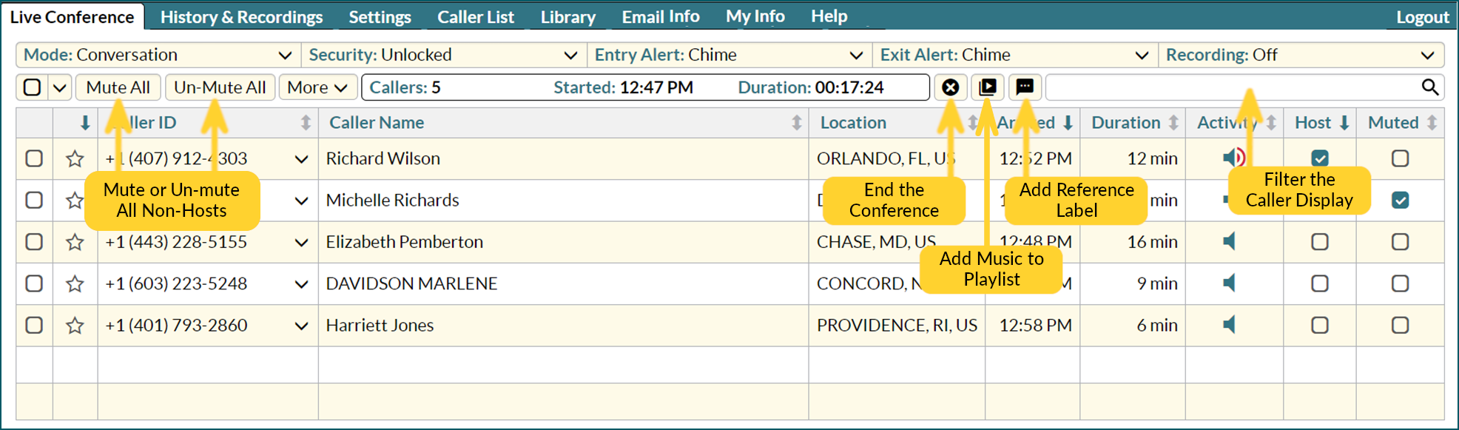Click the Add Reference Label icon
1459x430 pixels.
pos(1025,87)
